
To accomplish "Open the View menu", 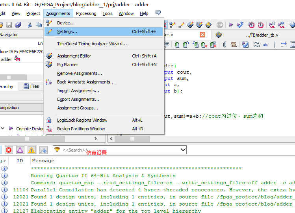I will [16, 13].
